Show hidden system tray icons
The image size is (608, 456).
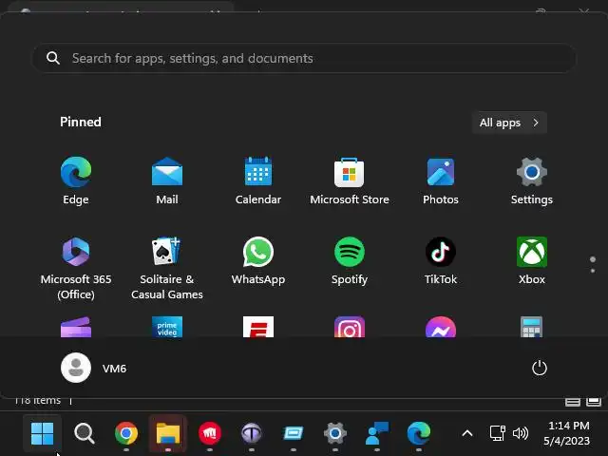[x=467, y=433]
